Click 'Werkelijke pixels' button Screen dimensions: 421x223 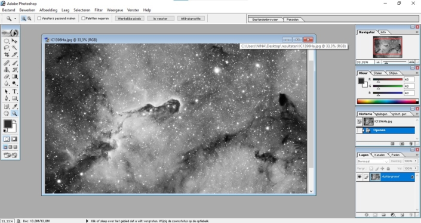[130, 18]
